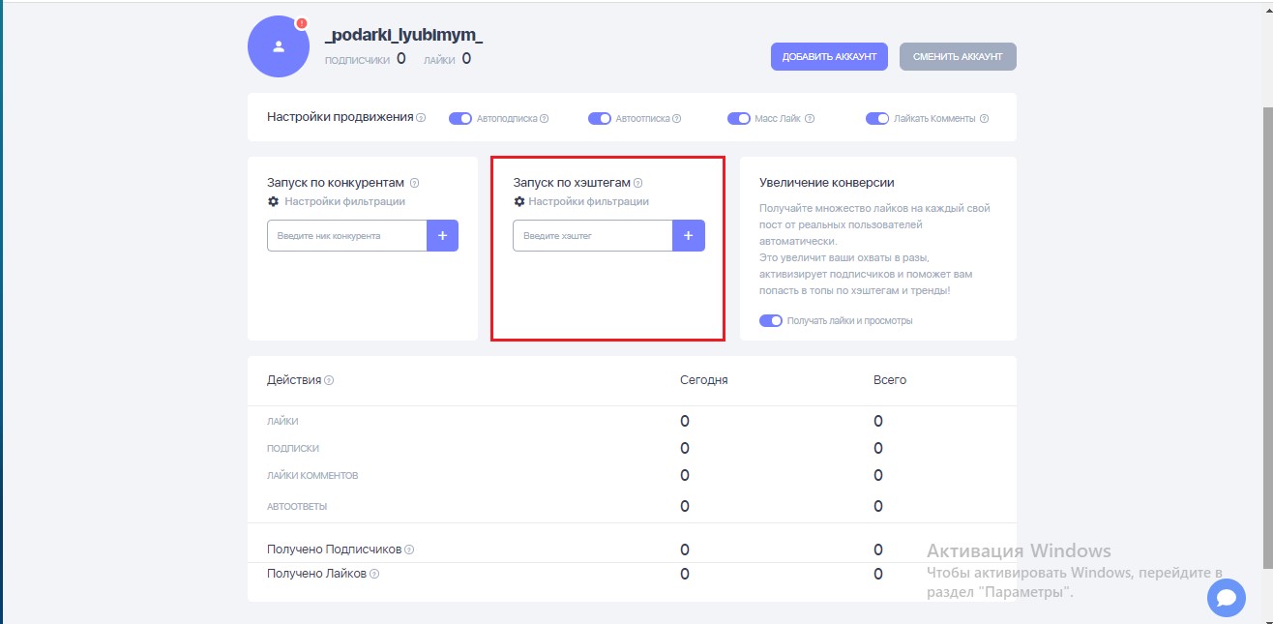Open the chat support bubble icon
The image size is (1273, 624).
pos(1227,598)
